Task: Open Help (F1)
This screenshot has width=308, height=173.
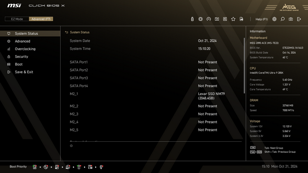Action: coord(262,19)
